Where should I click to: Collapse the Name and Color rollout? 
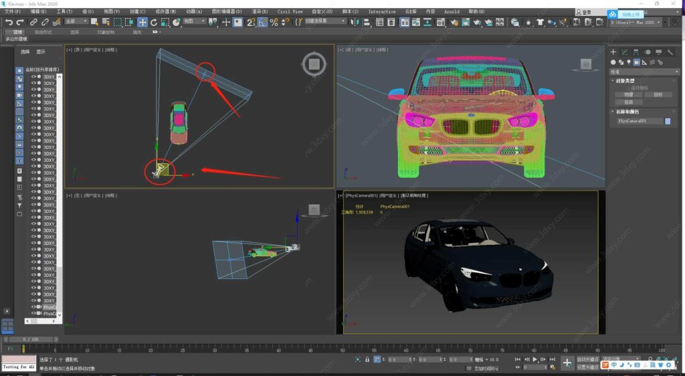pyautogui.click(x=626, y=112)
